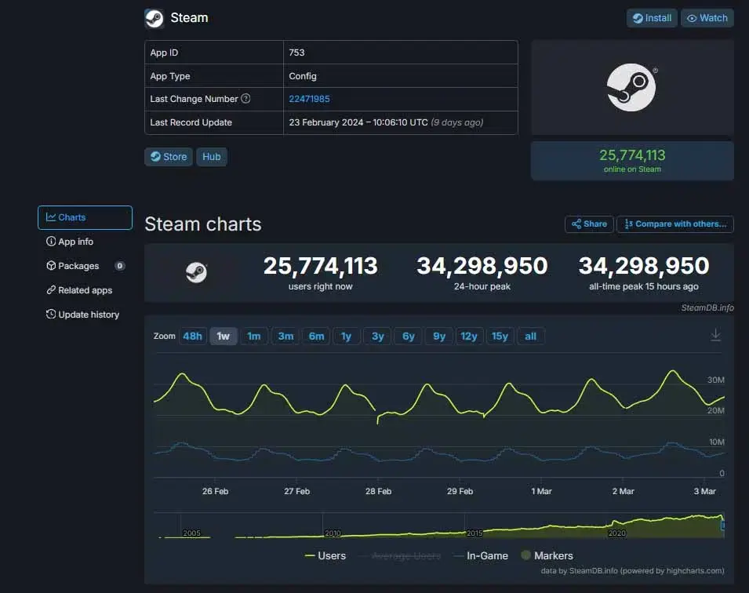Viewport: 749px width, 593px height.
Task: Click the 34,298,950 24-hour peak value
Action: click(482, 266)
